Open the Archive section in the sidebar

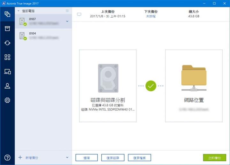click(7, 28)
